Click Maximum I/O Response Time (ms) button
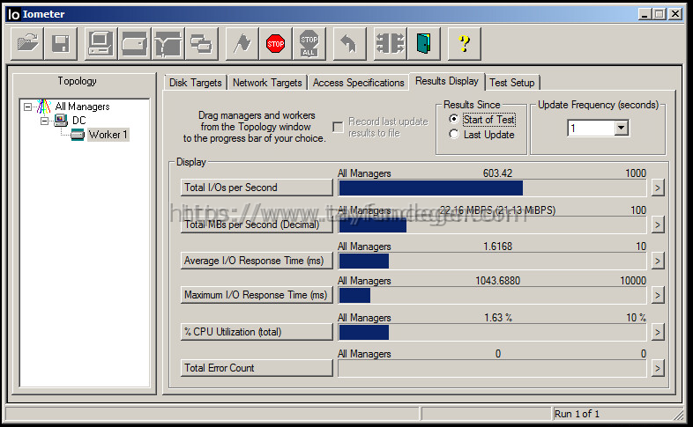The width and height of the screenshot is (693, 427). pyautogui.click(x=257, y=295)
